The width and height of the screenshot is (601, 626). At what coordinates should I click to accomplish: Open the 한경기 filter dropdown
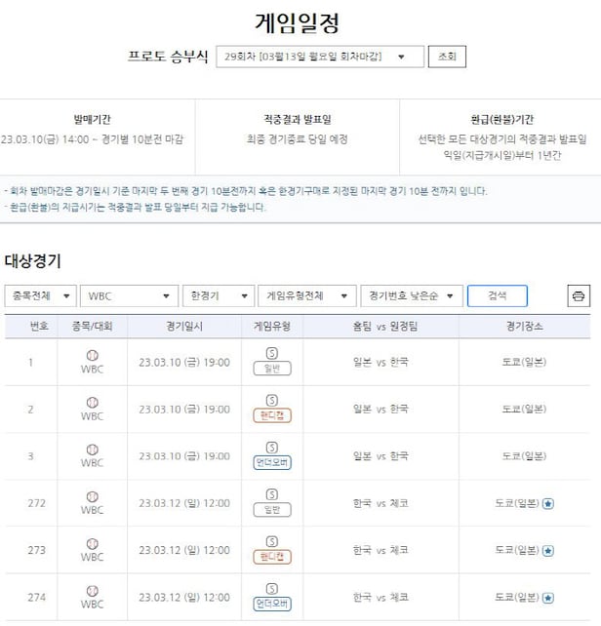(220, 295)
